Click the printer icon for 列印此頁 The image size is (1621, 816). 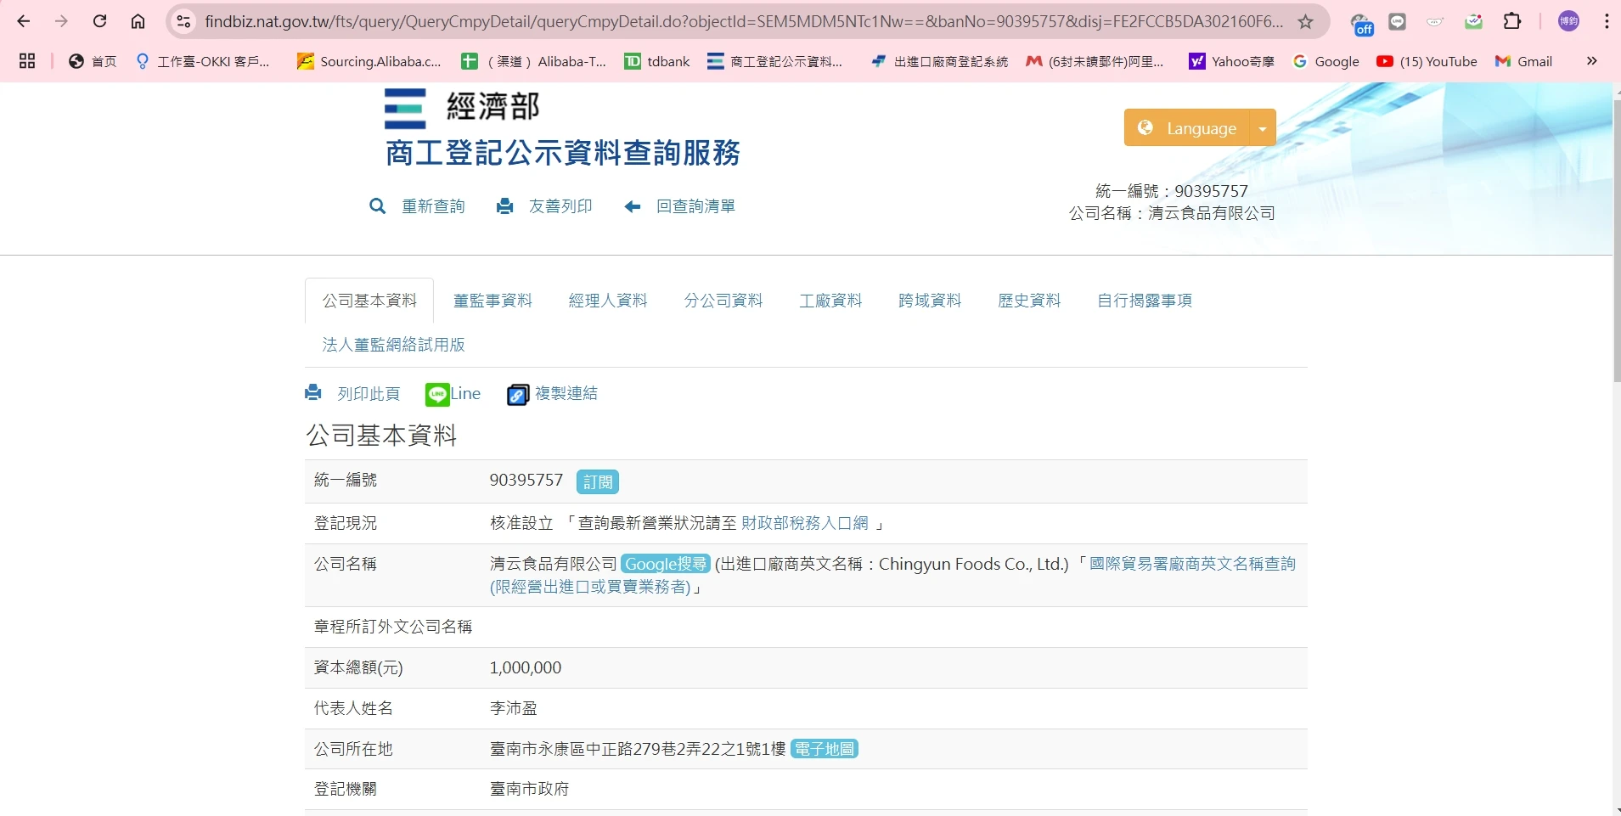[x=313, y=393]
